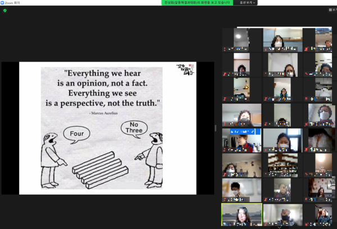This screenshot has height=229, width=337.
Task: Select the green-bordered active speaker thumbnail
Action: tap(242, 214)
